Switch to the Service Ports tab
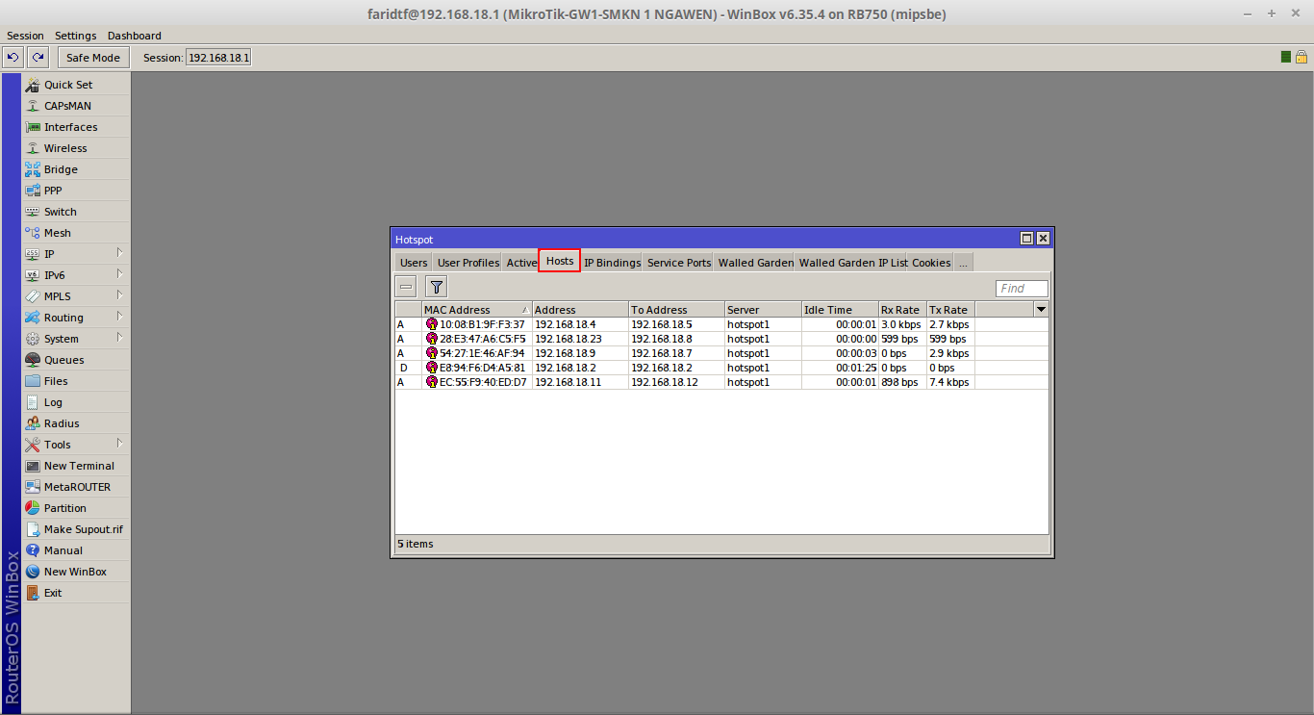This screenshot has height=715, width=1314. click(679, 263)
